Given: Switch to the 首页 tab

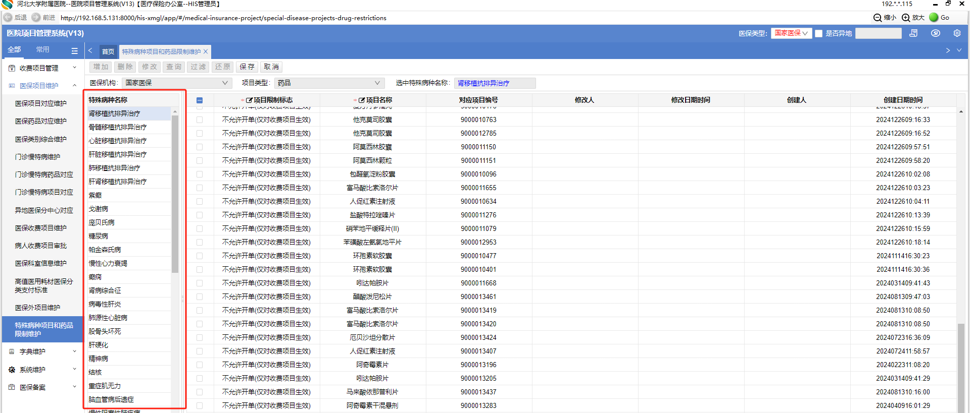Looking at the screenshot, I should pyautogui.click(x=108, y=51).
